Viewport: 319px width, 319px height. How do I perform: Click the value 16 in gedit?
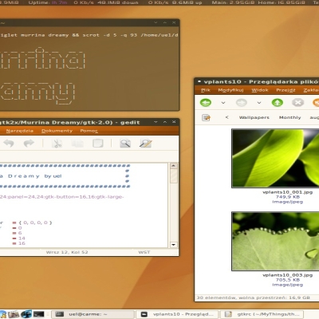22,243
